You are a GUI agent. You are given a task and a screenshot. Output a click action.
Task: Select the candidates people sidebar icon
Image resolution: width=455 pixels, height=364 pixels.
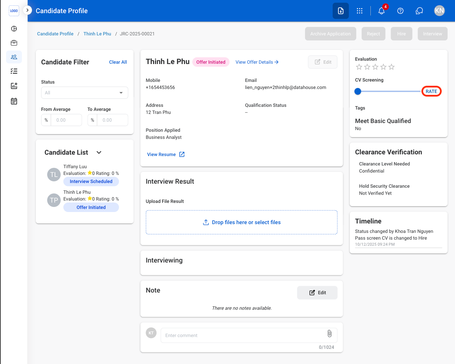coord(14,57)
